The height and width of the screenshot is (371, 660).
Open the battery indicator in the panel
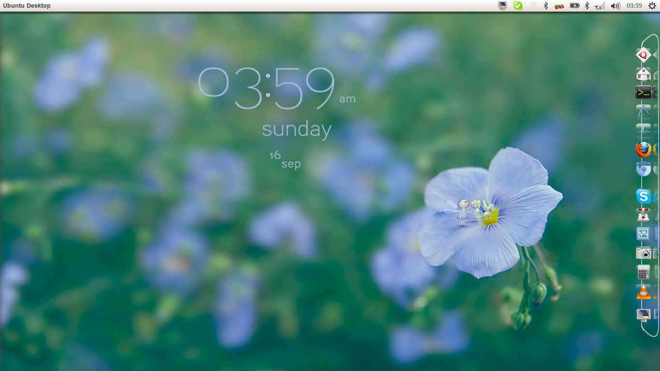coord(574,6)
